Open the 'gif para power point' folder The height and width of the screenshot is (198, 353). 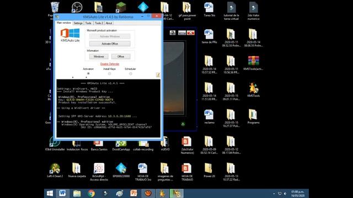[187, 7]
